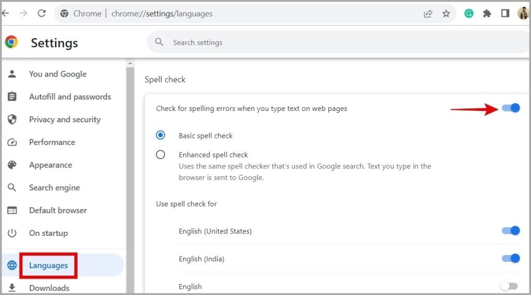This screenshot has height=295, width=531.
Task: Open You and Google settings
Action: 58,74
